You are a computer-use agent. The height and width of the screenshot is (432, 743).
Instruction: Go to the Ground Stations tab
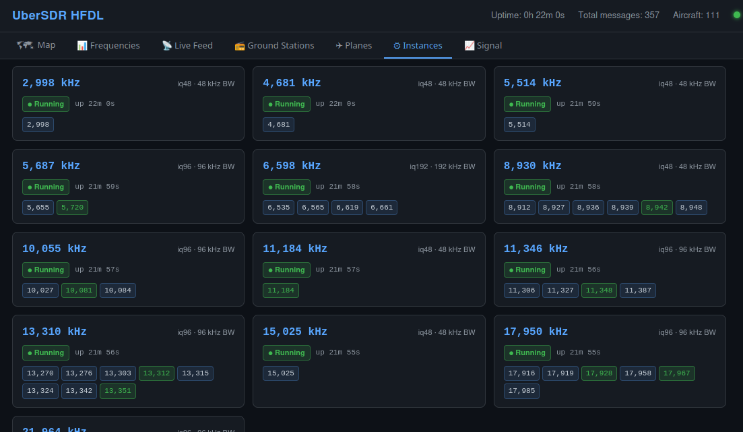coord(274,45)
